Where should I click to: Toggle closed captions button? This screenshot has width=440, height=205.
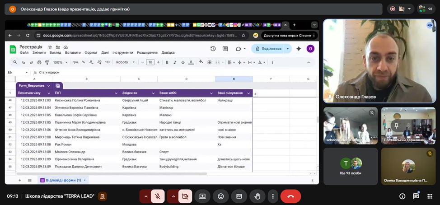click(x=239, y=196)
